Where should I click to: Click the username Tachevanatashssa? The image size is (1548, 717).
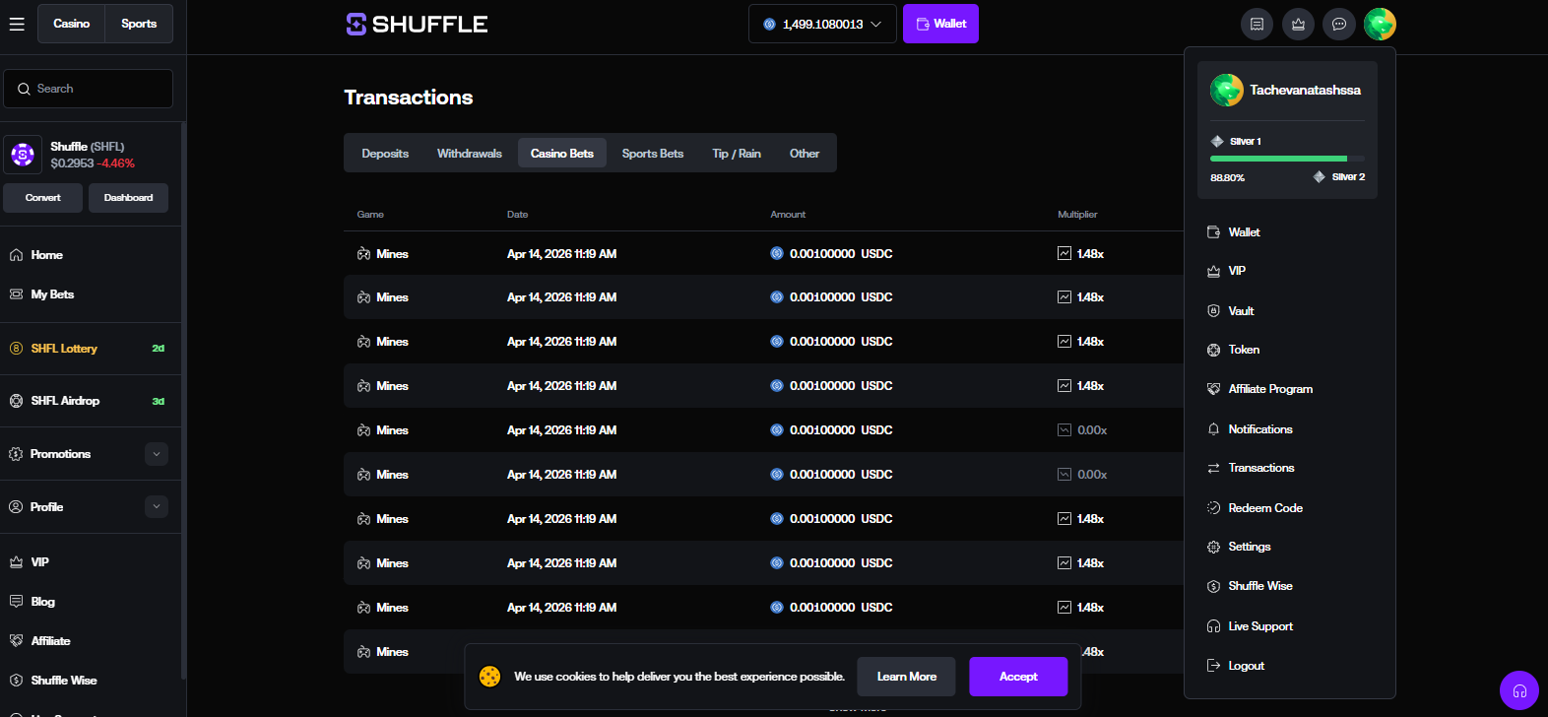[1305, 90]
